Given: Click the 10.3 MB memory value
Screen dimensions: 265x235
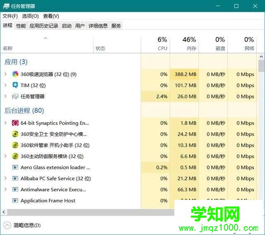Looking at the screenshot, I should tap(187, 145).
